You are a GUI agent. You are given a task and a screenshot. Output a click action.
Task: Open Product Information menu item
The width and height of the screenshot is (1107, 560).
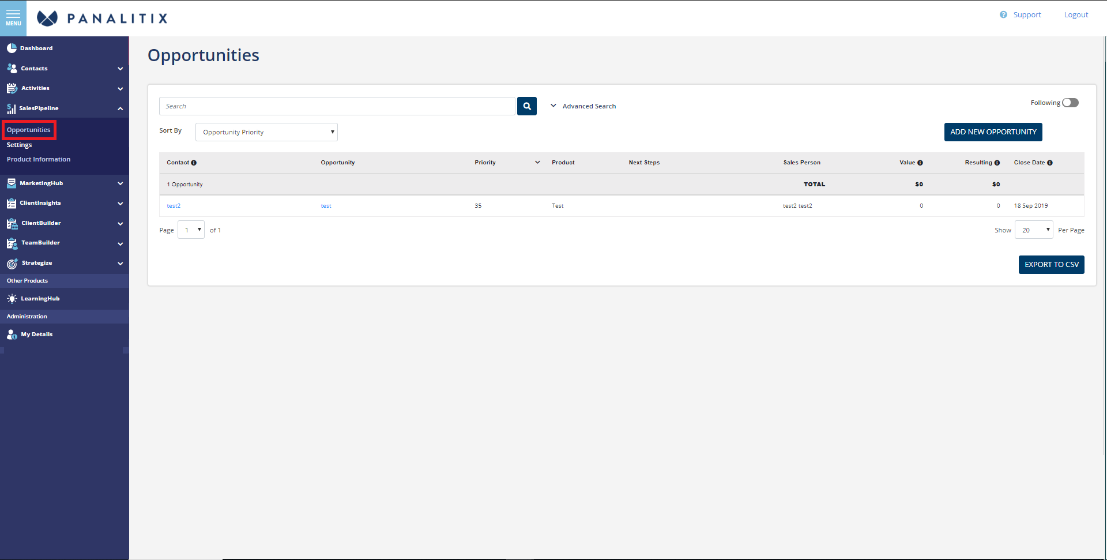click(39, 159)
